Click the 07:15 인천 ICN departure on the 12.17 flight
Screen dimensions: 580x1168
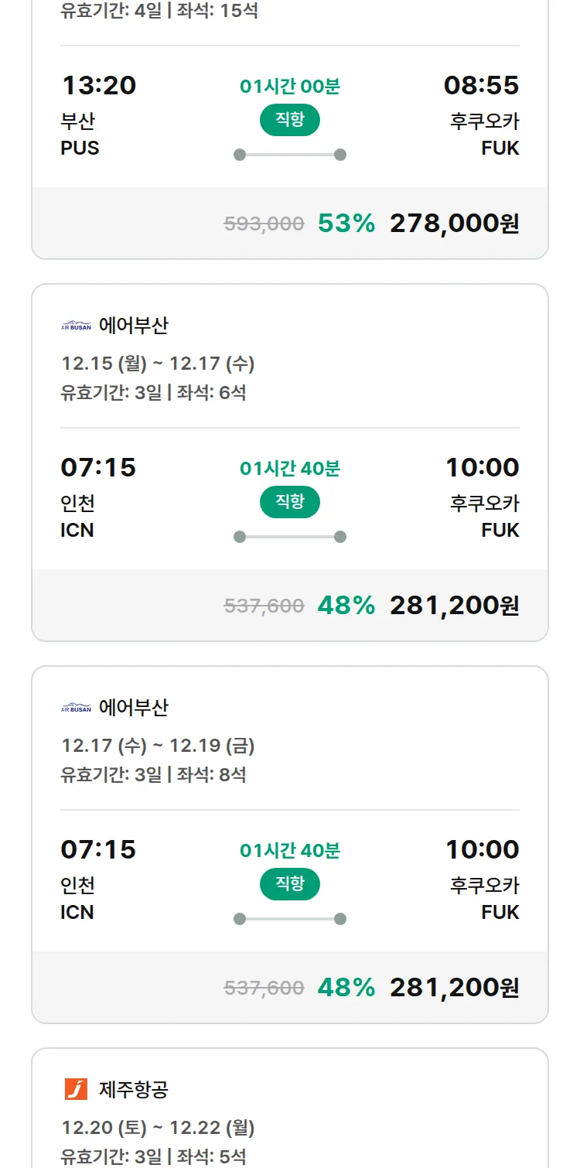coord(98,850)
